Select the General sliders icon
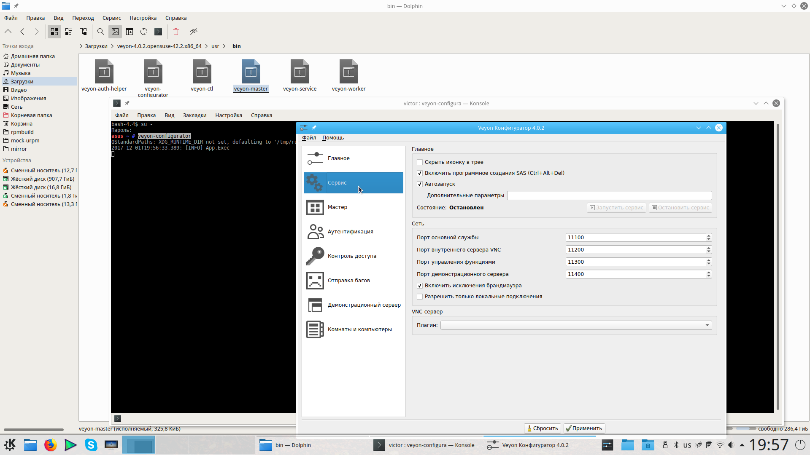This screenshot has height=455, width=810. pos(315,158)
